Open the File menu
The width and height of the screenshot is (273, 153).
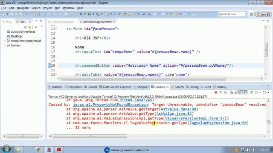3,8
